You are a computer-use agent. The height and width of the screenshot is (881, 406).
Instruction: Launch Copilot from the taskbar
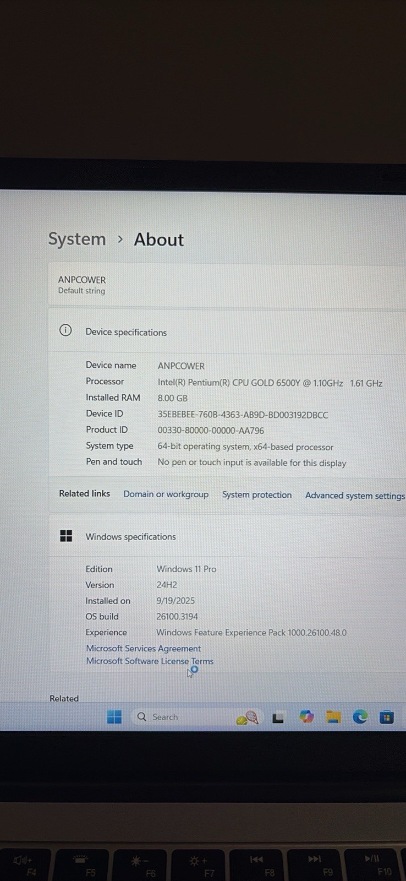click(306, 716)
